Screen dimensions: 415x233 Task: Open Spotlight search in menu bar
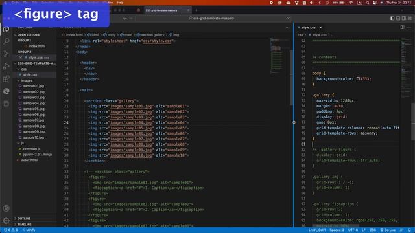pos(368,3)
